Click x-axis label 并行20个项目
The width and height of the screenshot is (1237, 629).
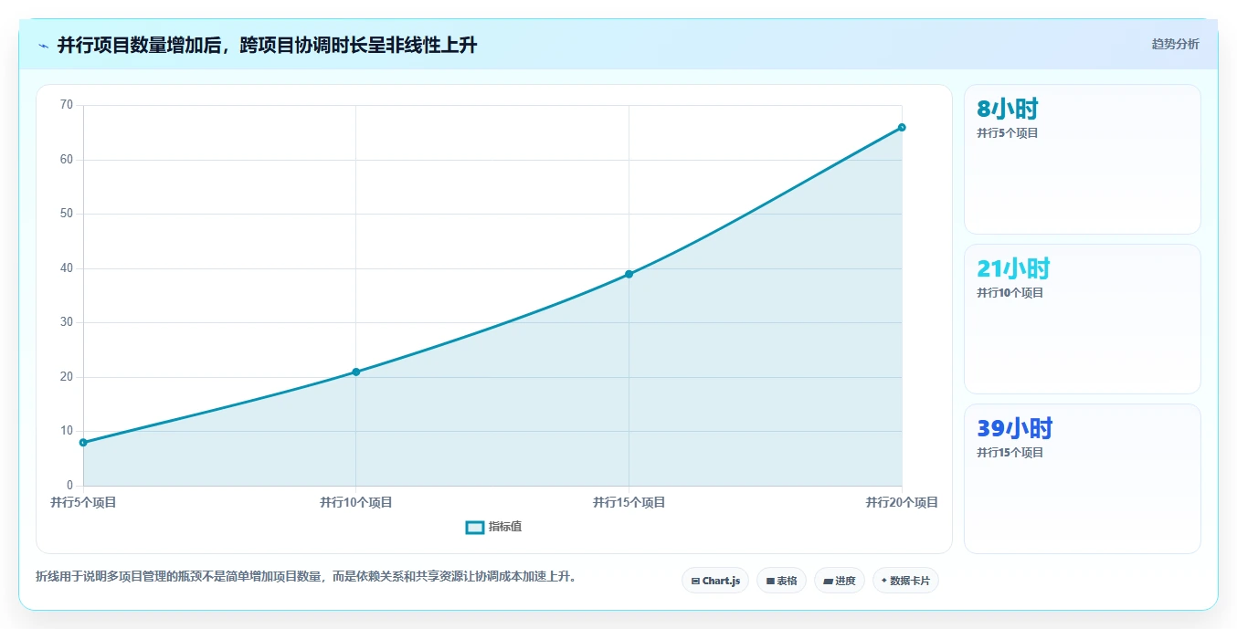coord(902,503)
